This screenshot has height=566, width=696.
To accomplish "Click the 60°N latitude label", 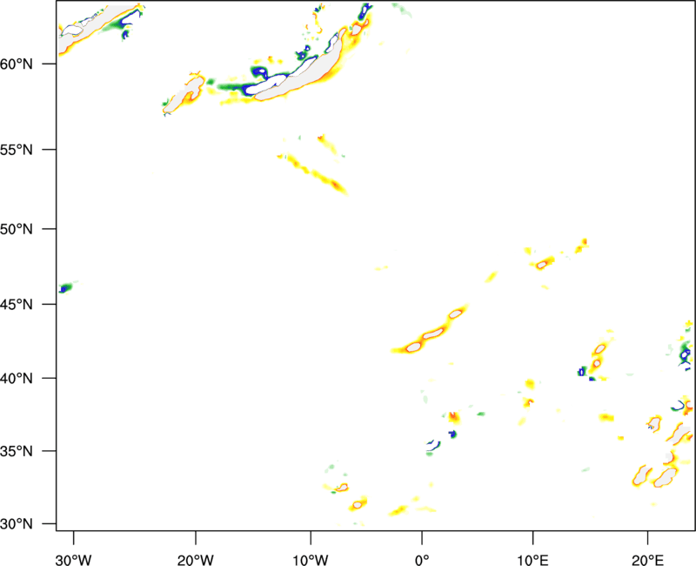I will (17, 64).
